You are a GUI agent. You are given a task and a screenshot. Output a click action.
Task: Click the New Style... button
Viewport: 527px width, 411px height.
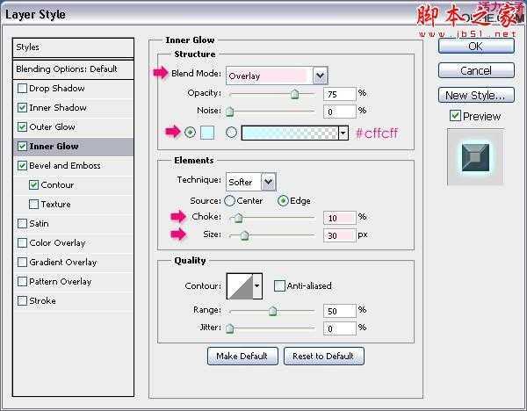[x=476, y=95]
